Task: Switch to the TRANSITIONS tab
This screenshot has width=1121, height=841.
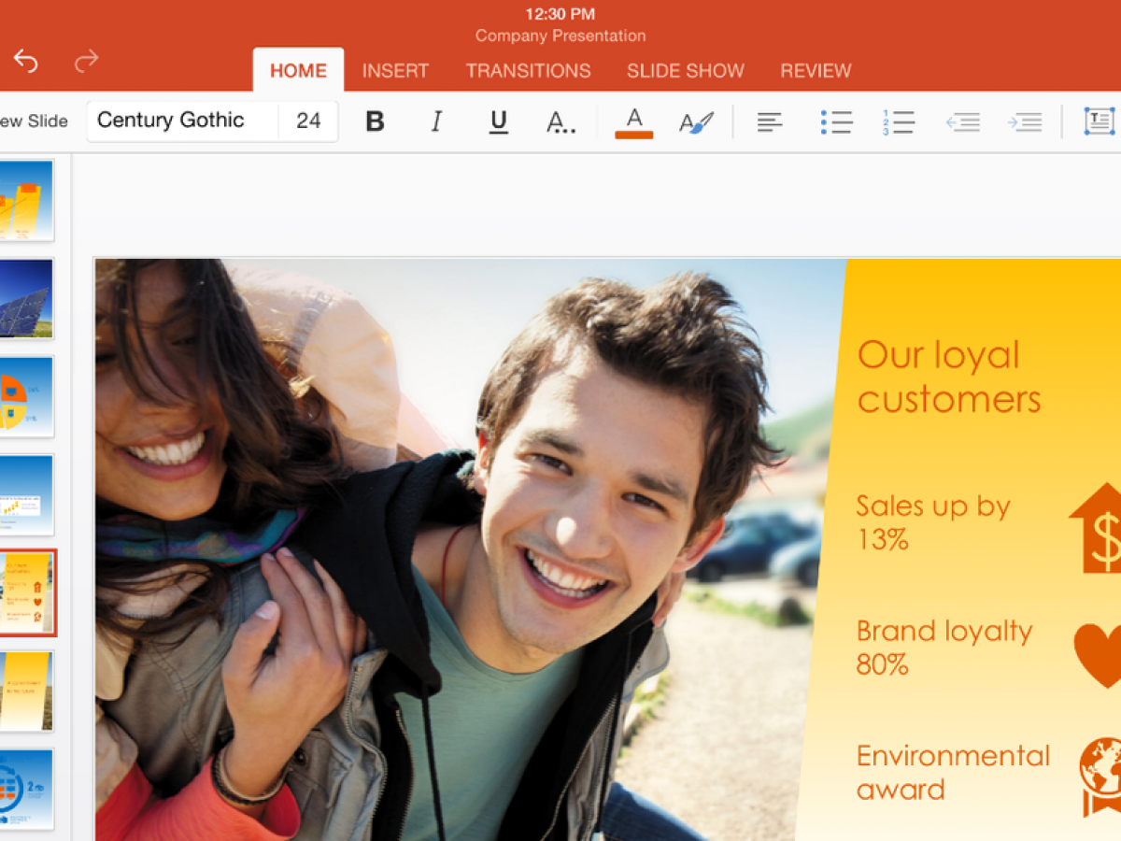Action: coord(528,71)
